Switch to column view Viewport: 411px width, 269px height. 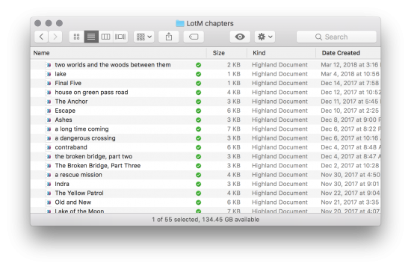[105, 37]
